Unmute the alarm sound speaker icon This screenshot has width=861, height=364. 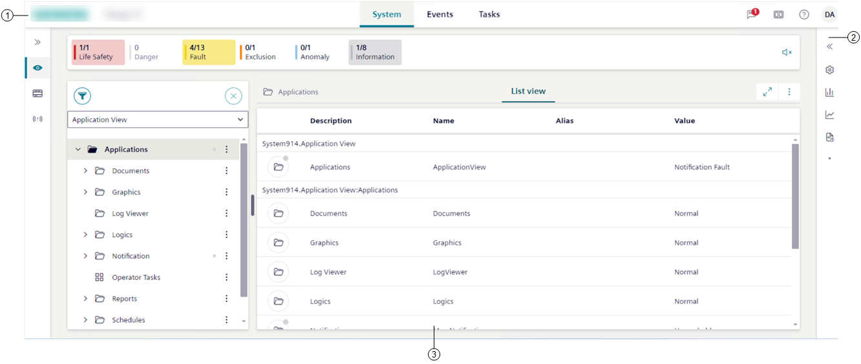pyautogui.click(x=787, y=52)
